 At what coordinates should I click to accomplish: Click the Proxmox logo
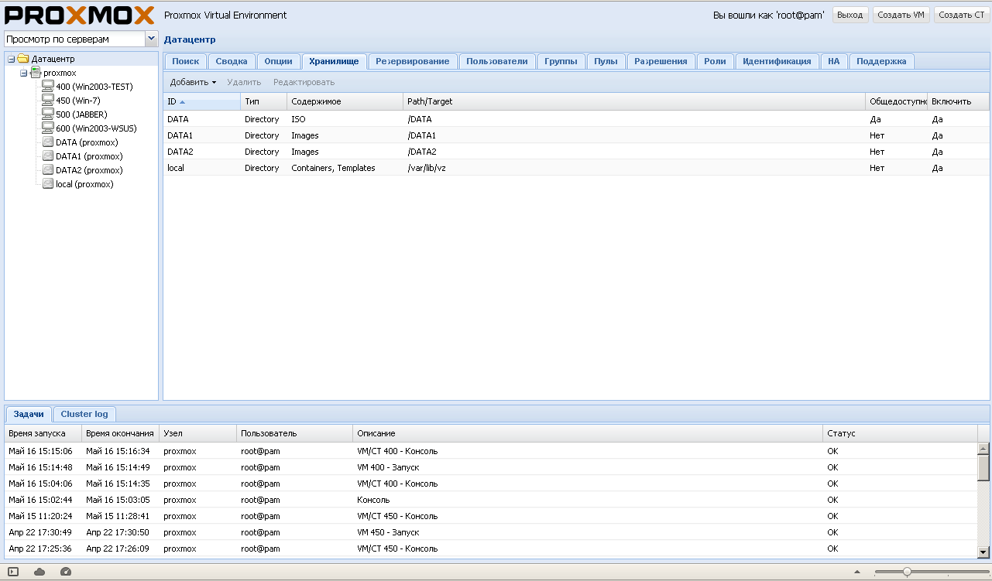[x=81, y=15]
